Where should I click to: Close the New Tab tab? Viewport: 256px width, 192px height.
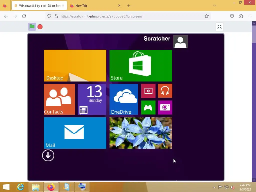(x=119, y=6)
